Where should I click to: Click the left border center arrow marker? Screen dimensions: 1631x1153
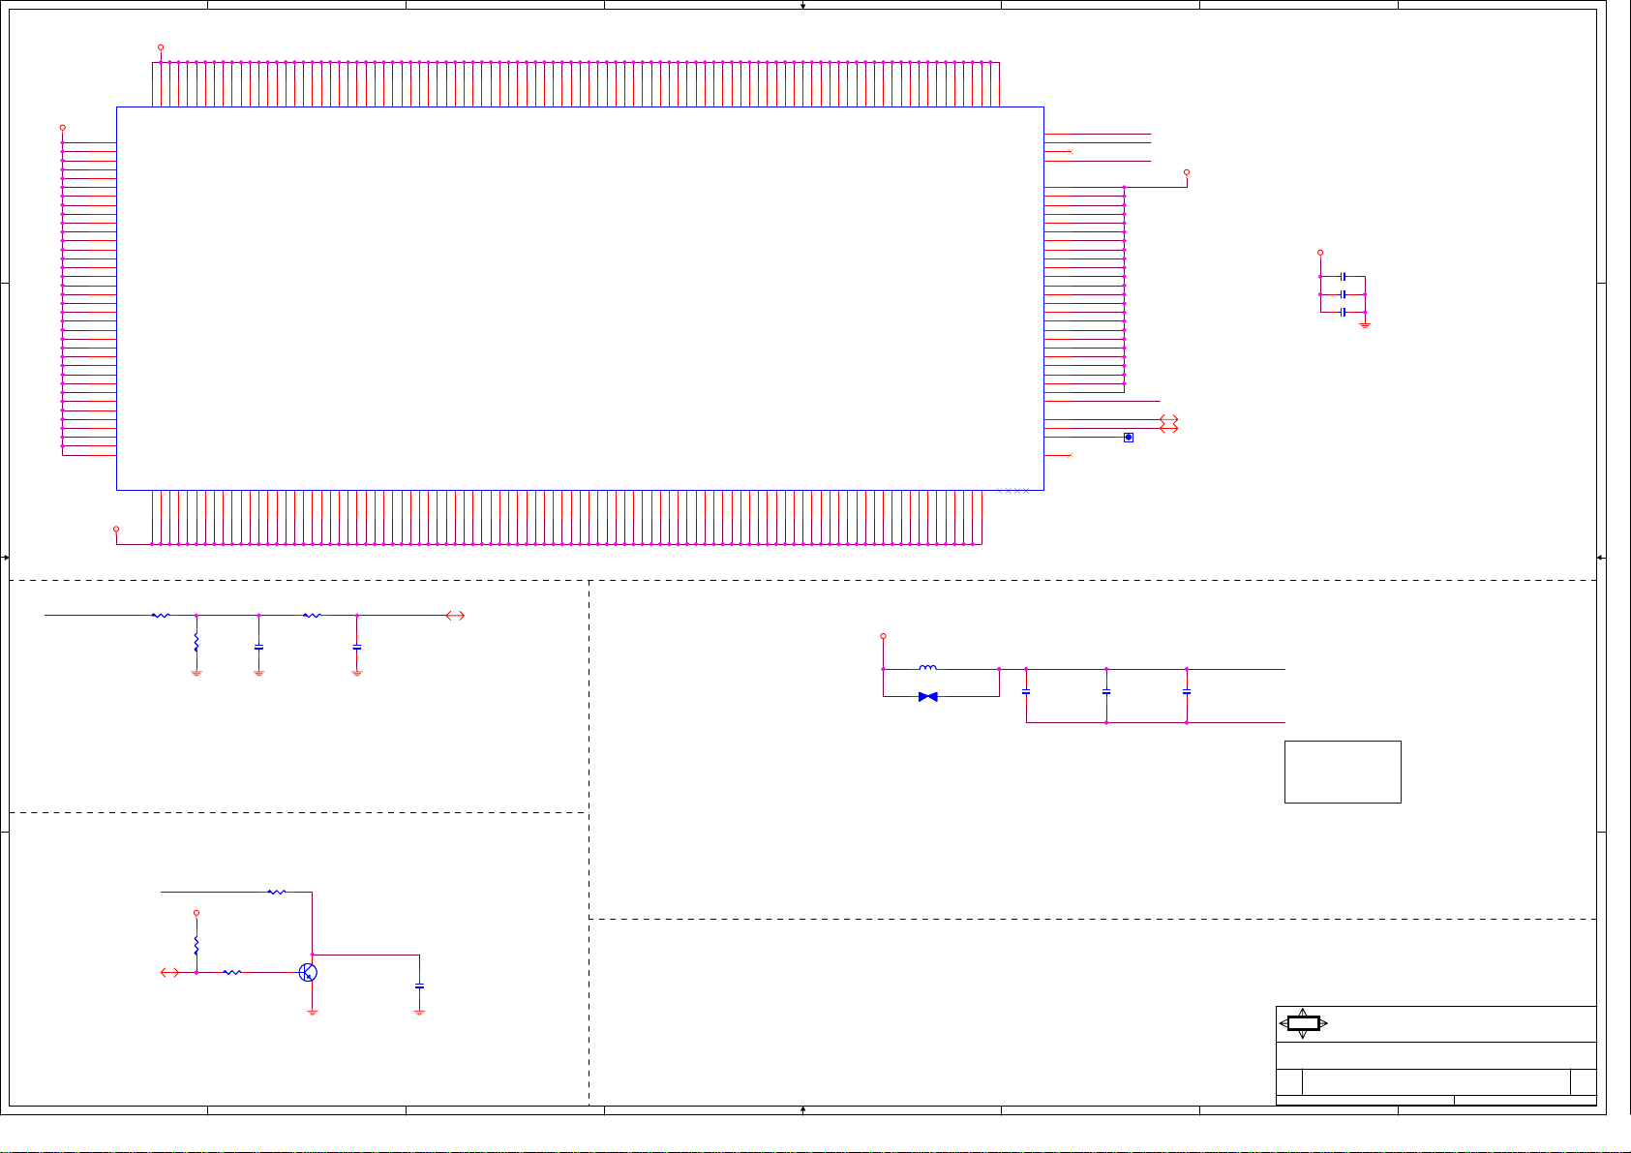[x=6, y=558]
